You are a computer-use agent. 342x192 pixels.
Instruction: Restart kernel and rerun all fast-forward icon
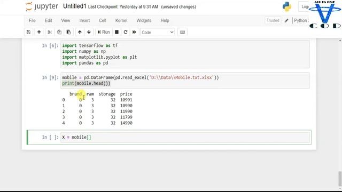134,32
